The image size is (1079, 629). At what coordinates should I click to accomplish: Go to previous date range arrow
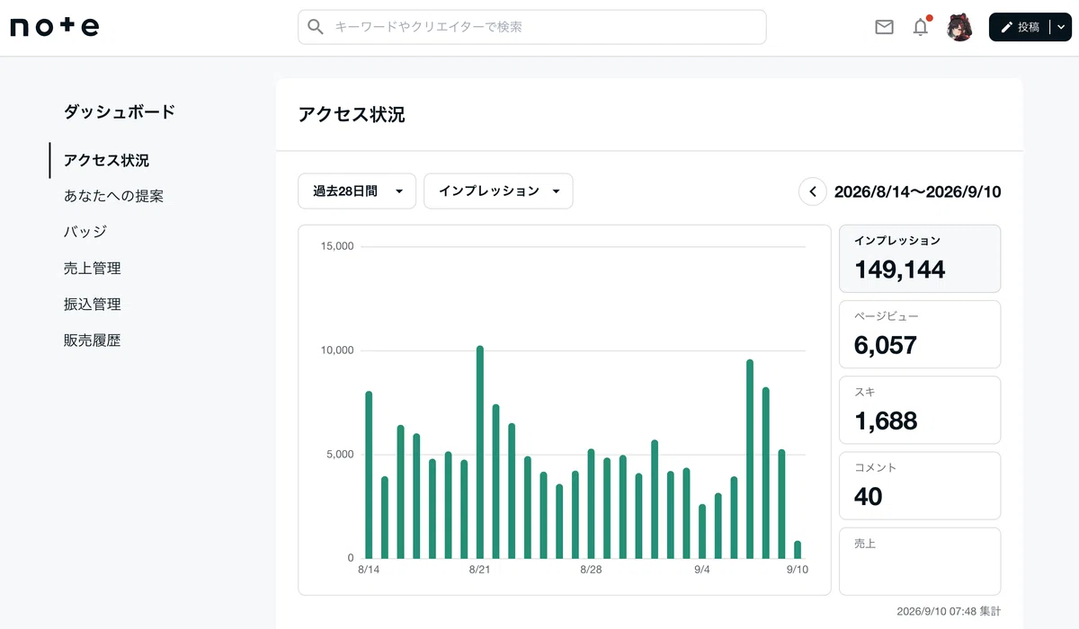tap(813, 191)
